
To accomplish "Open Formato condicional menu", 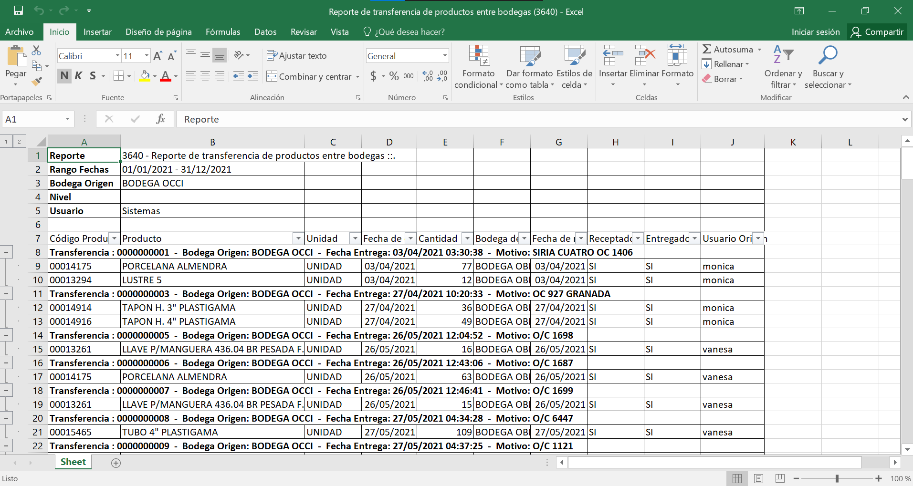I will (x=478, y=67).
